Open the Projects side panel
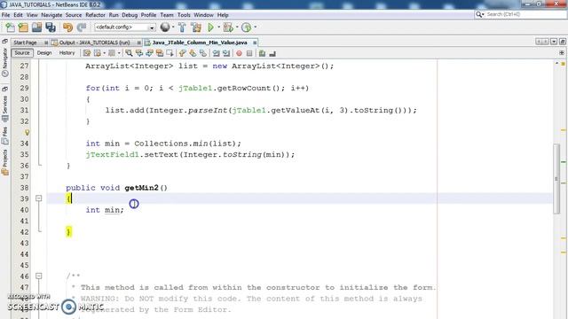Screen dimensions: 568x319 tap(5, 162)
